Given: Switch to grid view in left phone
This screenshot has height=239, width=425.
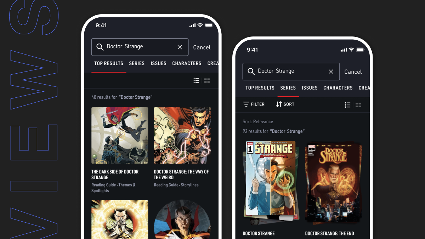Looking at the screenshot, I should [207, 81].
